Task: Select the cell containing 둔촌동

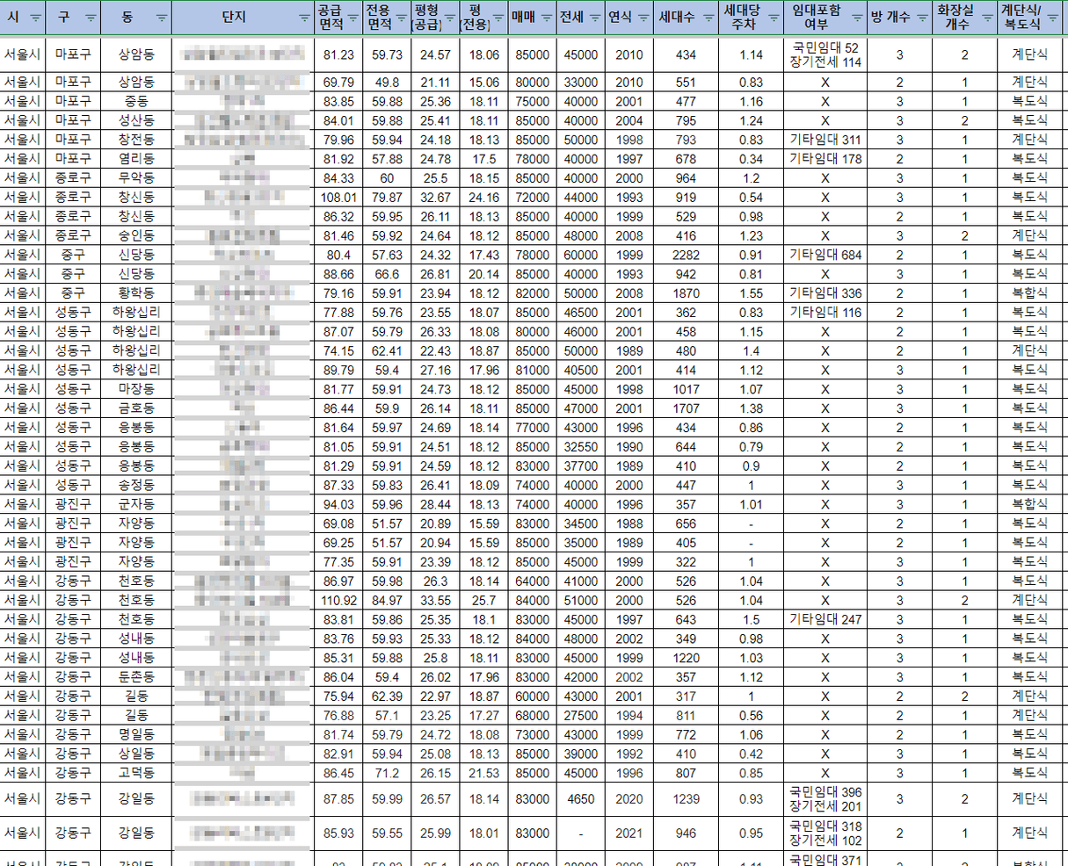Action: coord(136,677)
